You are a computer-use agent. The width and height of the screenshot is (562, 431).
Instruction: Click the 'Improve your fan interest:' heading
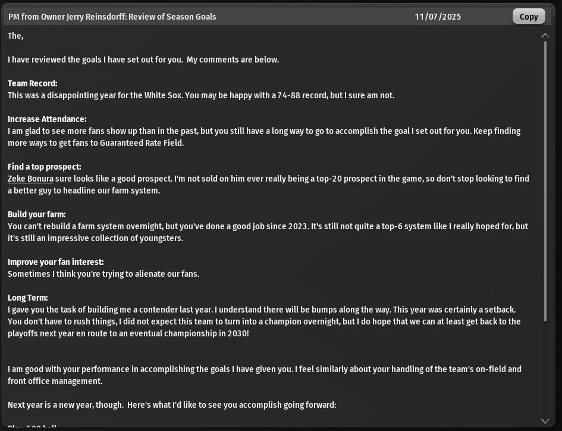coord(56,262)
